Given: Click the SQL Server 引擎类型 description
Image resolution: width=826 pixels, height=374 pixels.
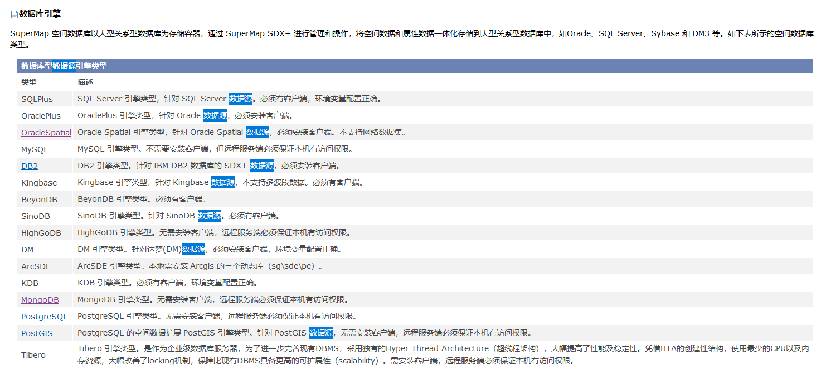Looking at the screenshot, I should pos(230,99).
